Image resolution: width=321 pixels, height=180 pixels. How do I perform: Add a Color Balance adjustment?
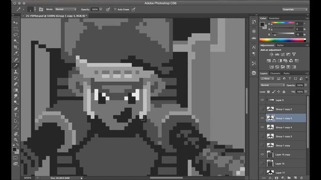coord(274,60)
